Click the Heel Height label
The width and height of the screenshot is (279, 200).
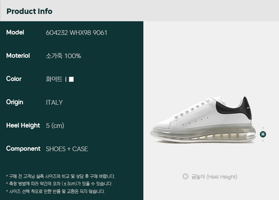click(23, 126)
